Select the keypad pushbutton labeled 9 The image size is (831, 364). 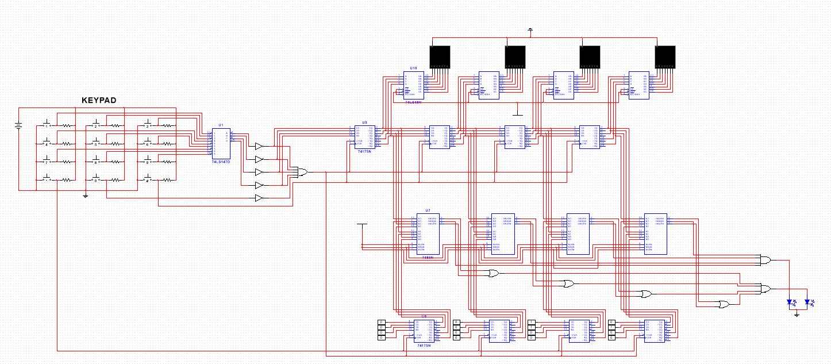click(x=148, y=160)
